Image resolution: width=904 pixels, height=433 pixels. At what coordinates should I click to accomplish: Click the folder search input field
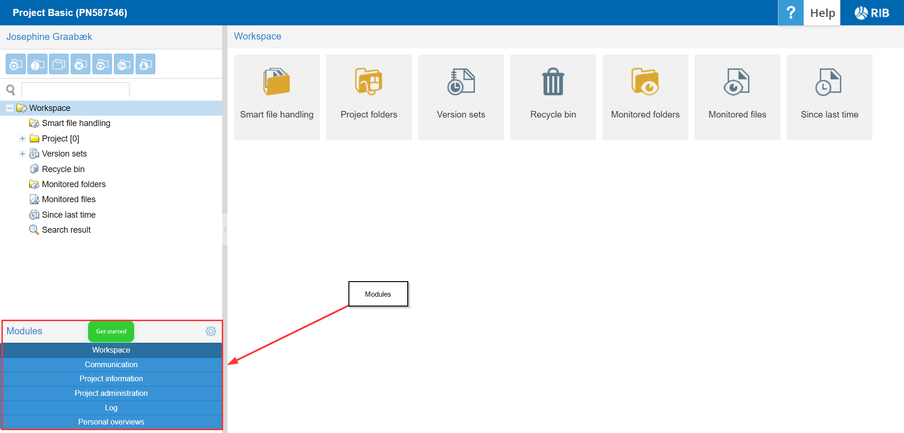point(75,89)
